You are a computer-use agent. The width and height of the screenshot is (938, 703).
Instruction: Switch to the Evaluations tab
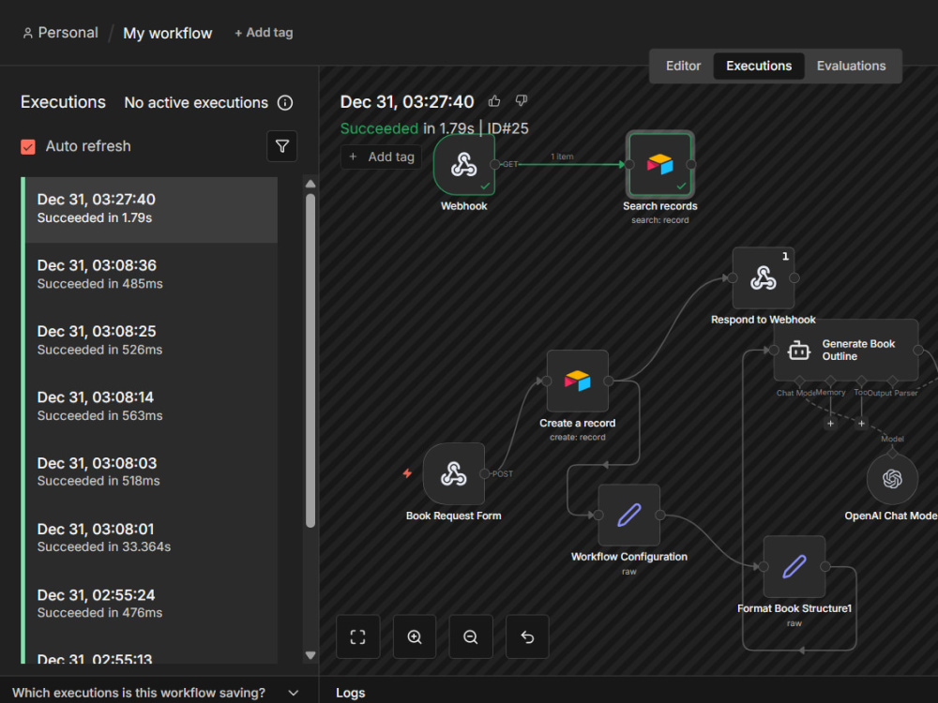pos(852,66)
